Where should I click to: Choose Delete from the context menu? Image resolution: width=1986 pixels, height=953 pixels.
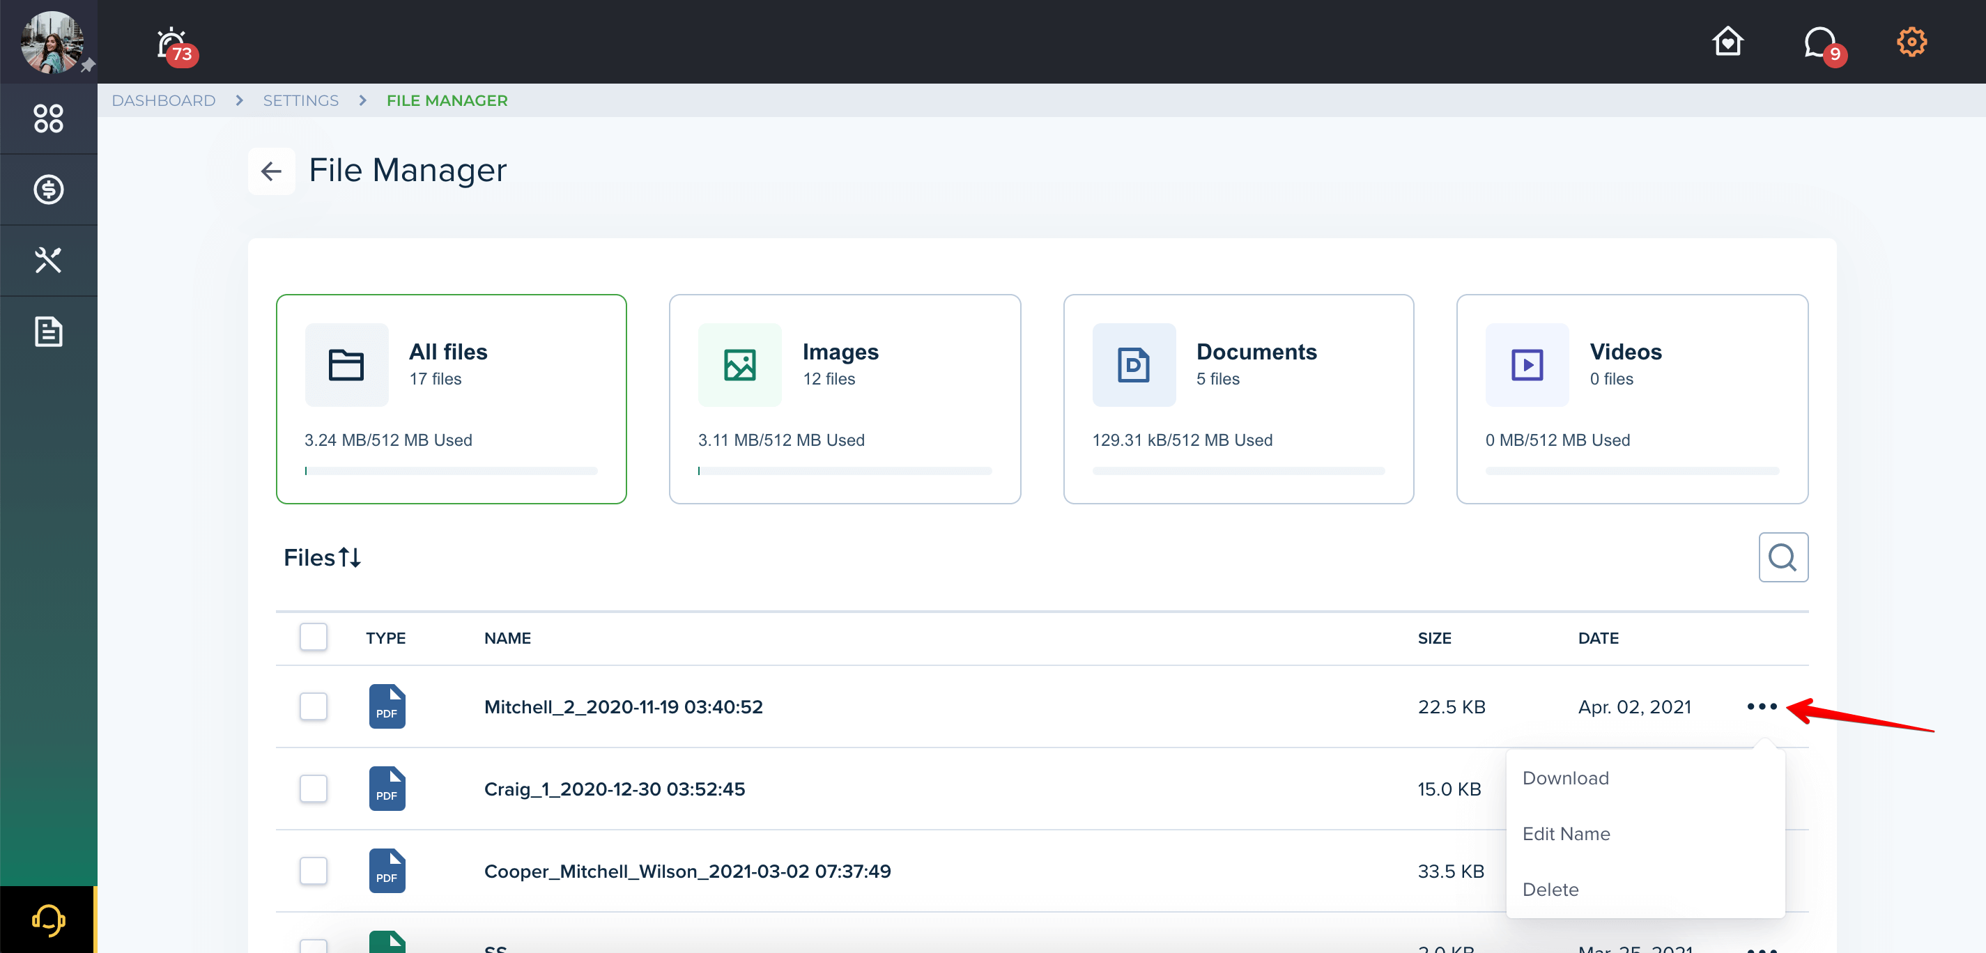[x=1550, y=889]
